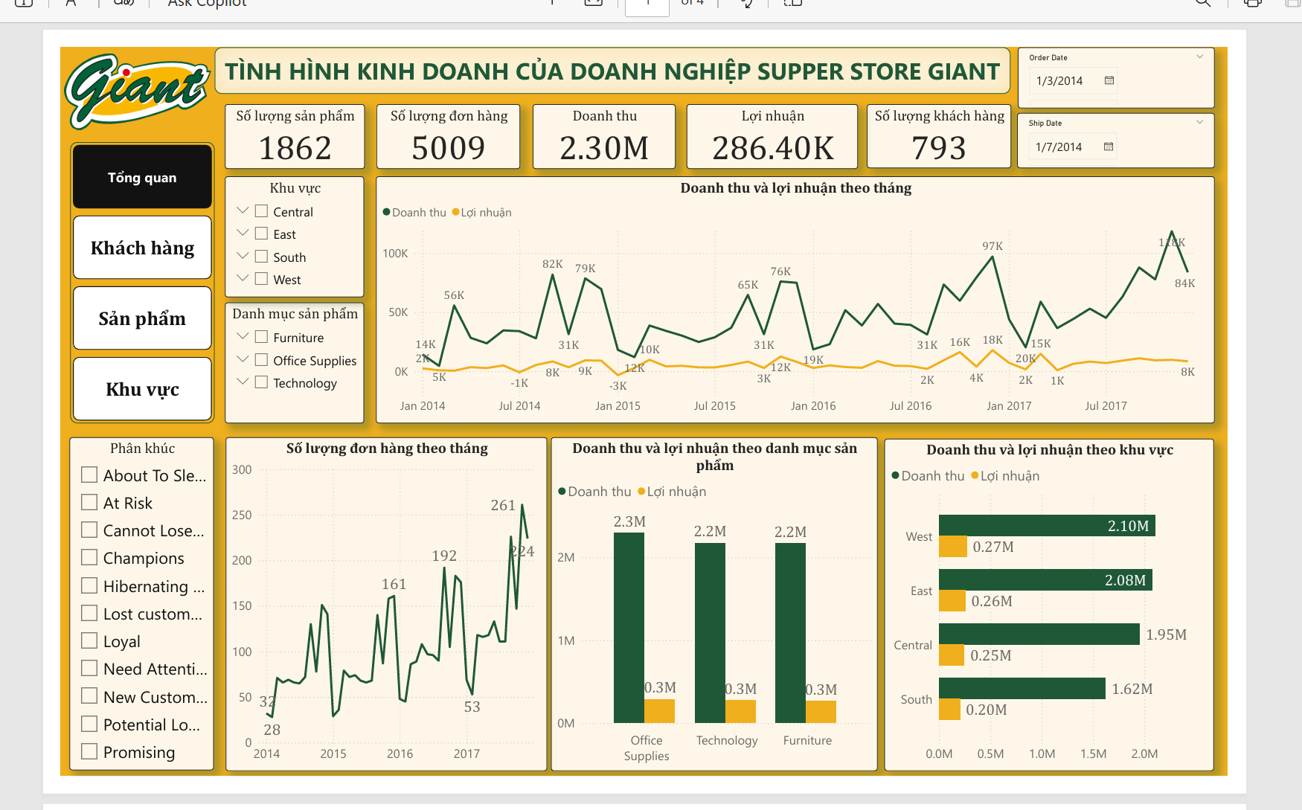
Task: Select the East 2.08M revenue bar
Action: click(x=1045, y=579)
